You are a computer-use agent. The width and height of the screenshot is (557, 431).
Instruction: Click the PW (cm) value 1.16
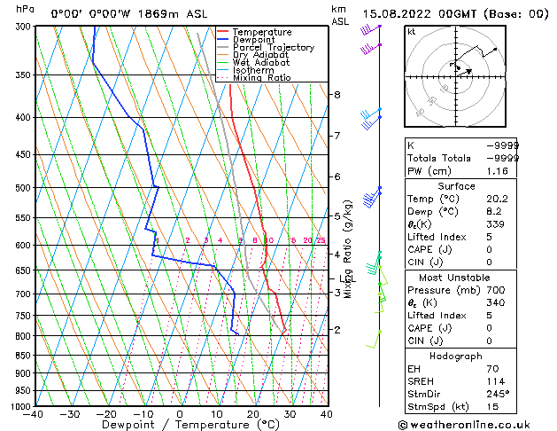pyautogui.click(x=497, y=171)
